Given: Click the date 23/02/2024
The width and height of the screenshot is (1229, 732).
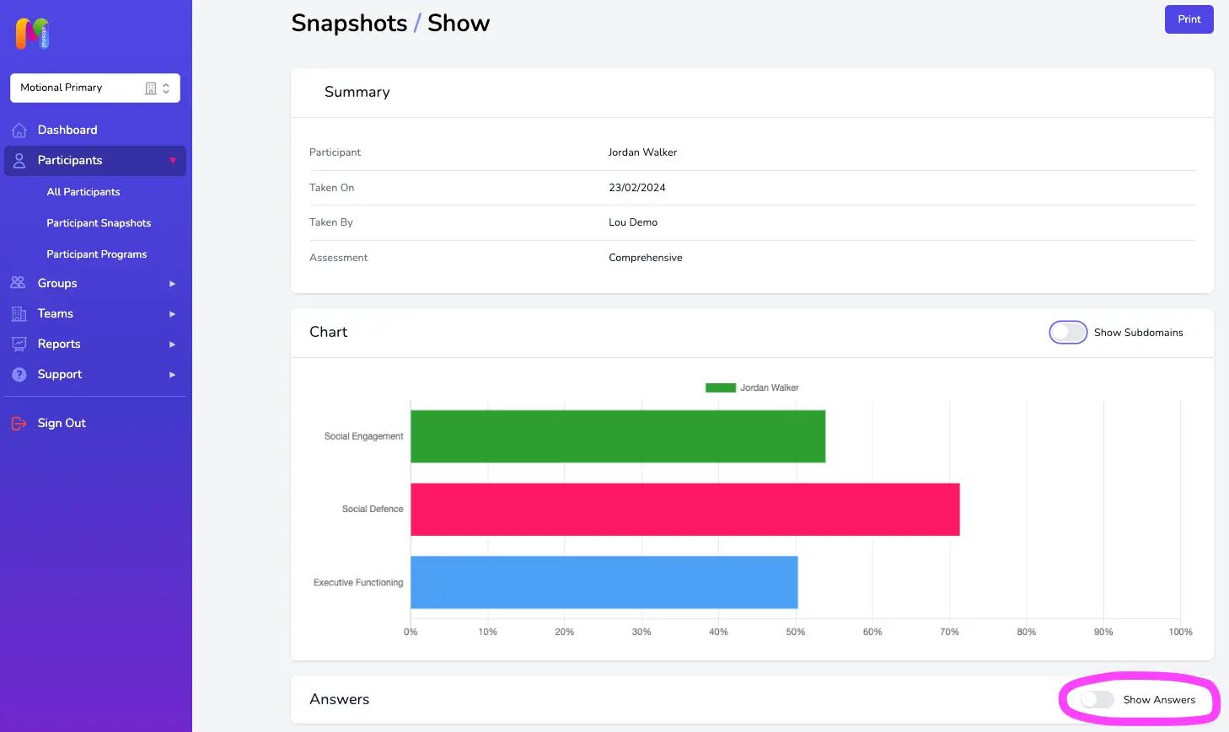Looking at the screenshot, I should click(637, 188).
